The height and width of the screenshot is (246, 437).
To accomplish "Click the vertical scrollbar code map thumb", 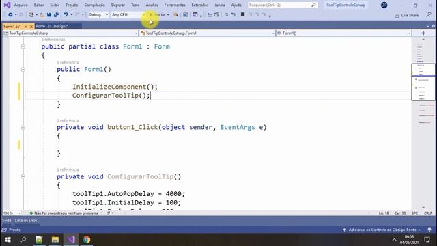I will (x=423, y=82).
